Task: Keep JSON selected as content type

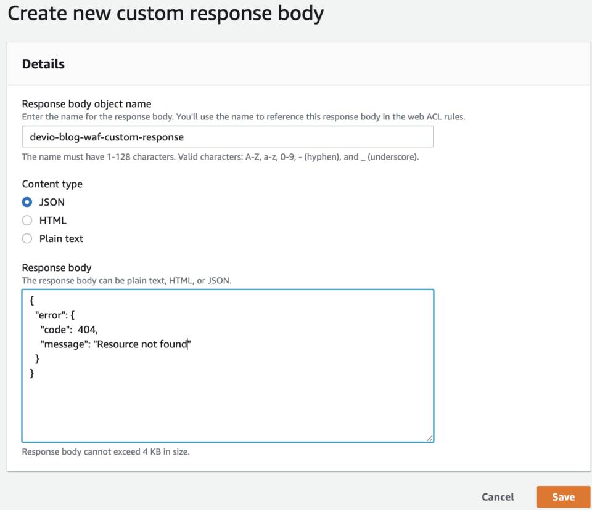Action: click(x=27, y=201)
